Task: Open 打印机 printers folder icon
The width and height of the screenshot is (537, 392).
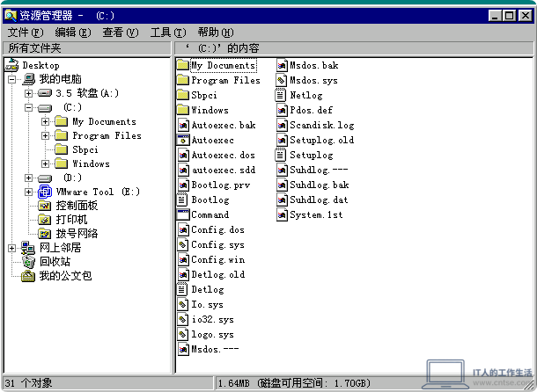Action: 45,220
